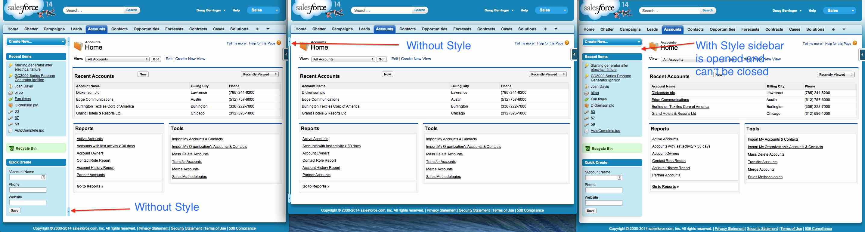Open Recently Viewed dropdown in left screenshot
The height and width of the screenshot is (232, 865).
coord(259,75)
